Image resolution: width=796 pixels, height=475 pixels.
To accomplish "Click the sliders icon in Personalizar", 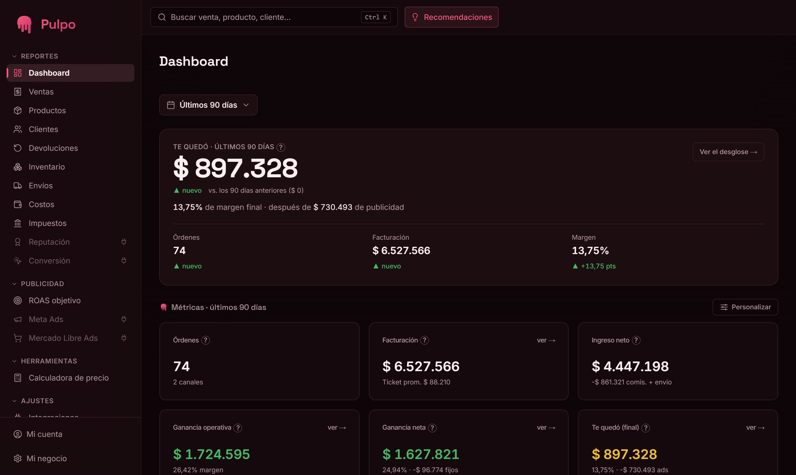I will tap(724, 307).
